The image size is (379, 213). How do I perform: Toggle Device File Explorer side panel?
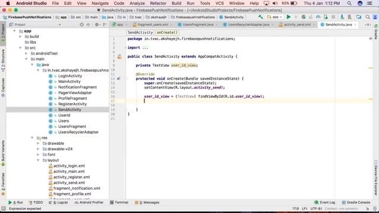pyautogui.click(x=376, y=177)
